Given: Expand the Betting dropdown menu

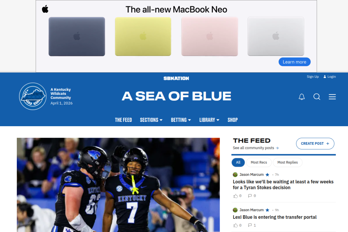Looking at the screenshot, I should [x=181, y=120].
